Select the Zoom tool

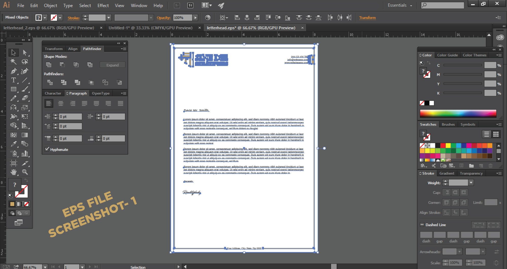click(x=25, y=172)
